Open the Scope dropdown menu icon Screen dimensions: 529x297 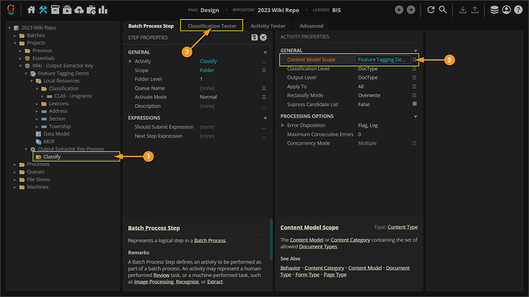263,70
